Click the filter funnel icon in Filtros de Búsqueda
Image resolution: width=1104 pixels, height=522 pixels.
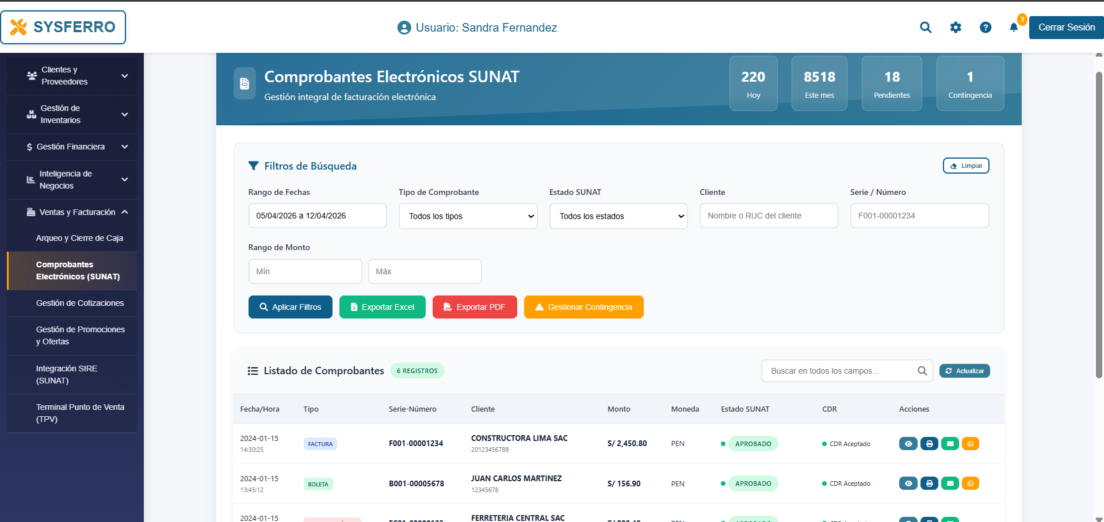253,166
